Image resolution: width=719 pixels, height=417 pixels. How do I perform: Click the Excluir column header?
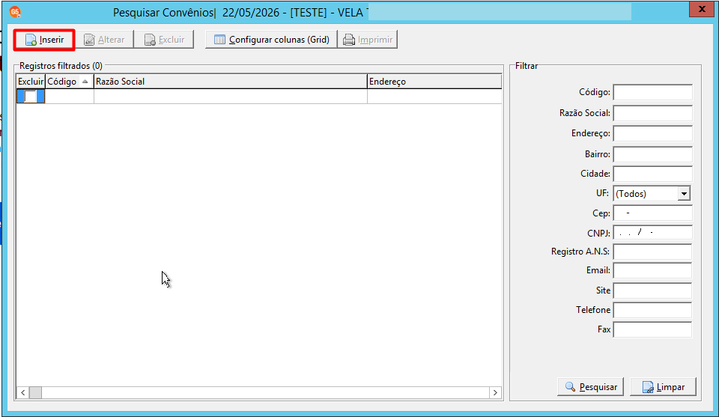coord(31,82)
